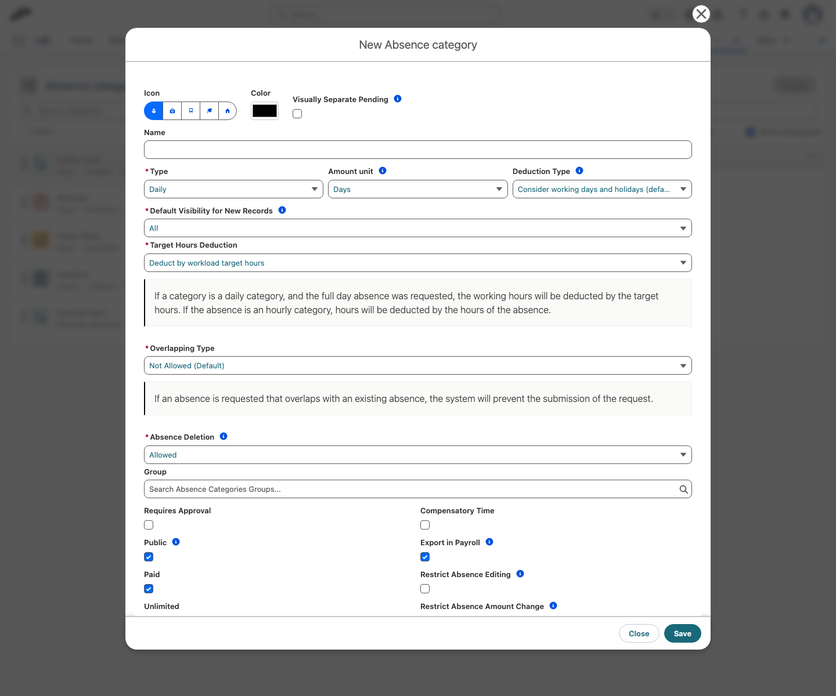Show info next to Absence Deletion
This screenshot has width=836, height=696.
click(x=224, y=436)
